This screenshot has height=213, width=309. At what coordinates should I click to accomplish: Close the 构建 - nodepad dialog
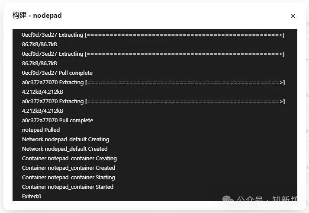click(x=293, y=16)
